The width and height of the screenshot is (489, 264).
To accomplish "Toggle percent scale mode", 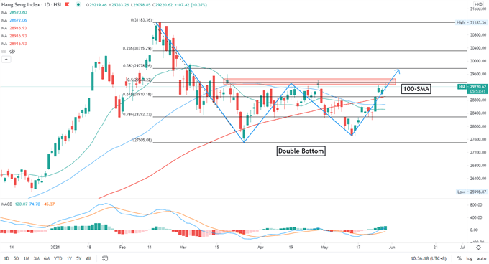I will [x=459, y=258].
